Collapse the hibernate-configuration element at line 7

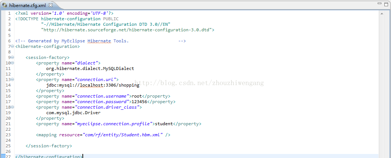click(x=13, y=46)
